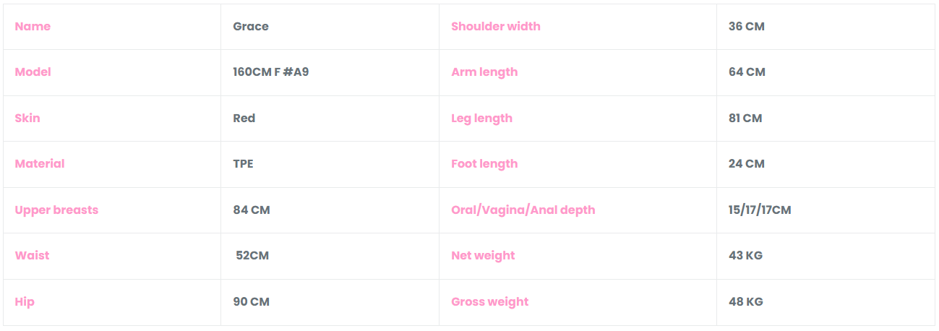The image size is (939, 331).
Task: Click the Leg length label
Action: click(481, 119)
